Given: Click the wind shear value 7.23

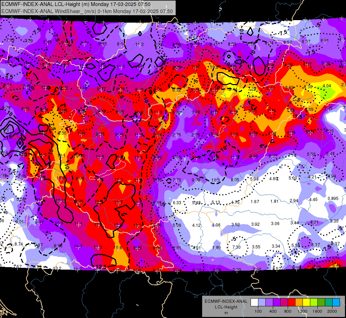Looking at the screenshot, I should [252, 89].
